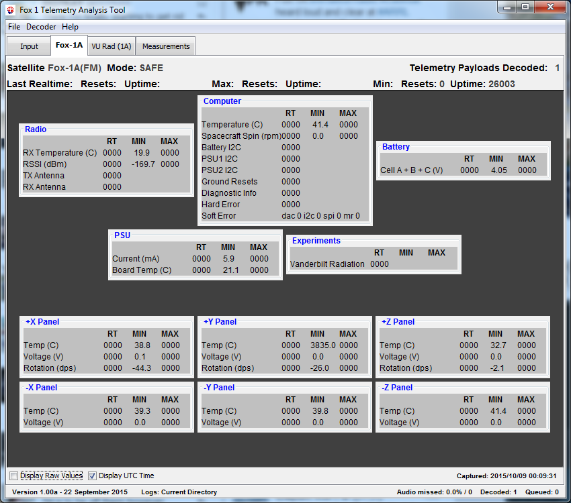
Task: Click the Fox telemetry app icon in title bar
Action: coord(11,10)
